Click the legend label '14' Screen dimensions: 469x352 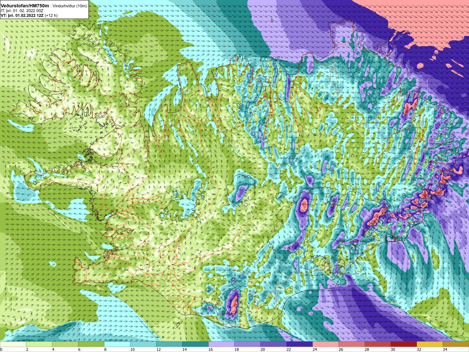click(184, 349)
